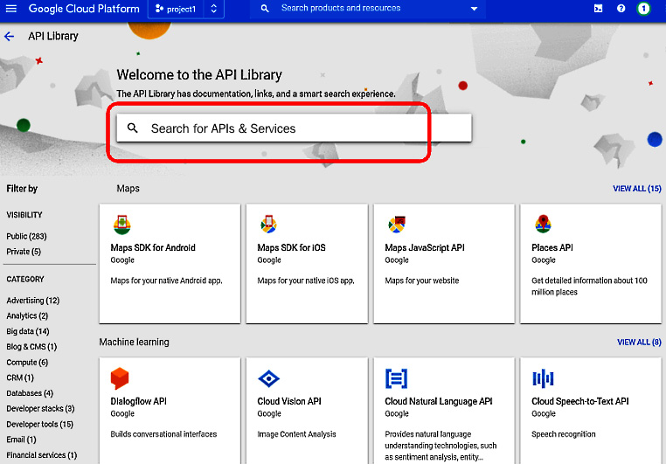Click the Cloud Natural Language API icon
Viewport: 666px width, 464px height.
point(396,378)
